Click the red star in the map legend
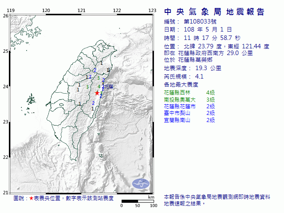Screen dimensions: 284x213 tap(32, 198)
